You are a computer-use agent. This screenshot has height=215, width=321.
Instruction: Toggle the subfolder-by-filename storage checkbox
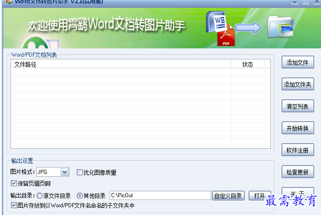pos(14,205)
